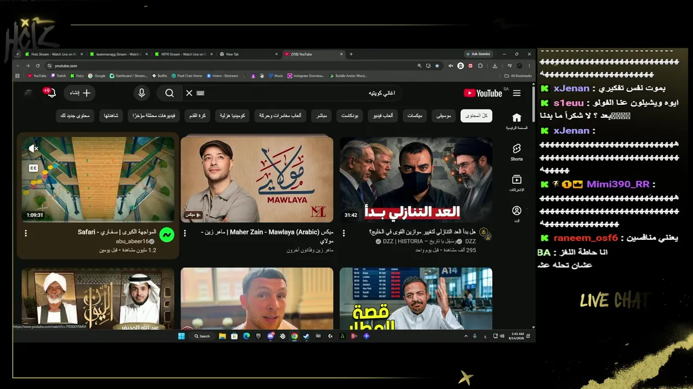Close the (558) YouTube tab
The width and height of the screenshot is (693, 389).
[342, 54]
